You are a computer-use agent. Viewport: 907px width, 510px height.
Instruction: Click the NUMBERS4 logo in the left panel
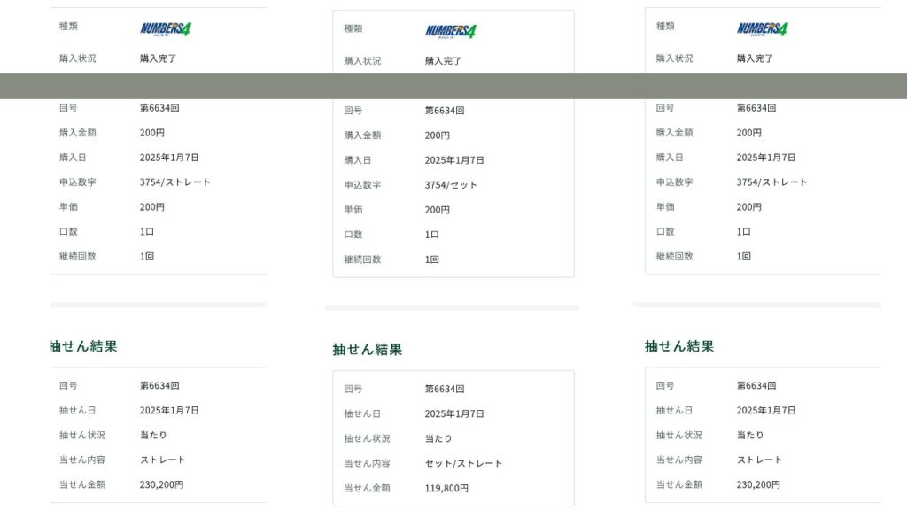click(x=165, y=28)
